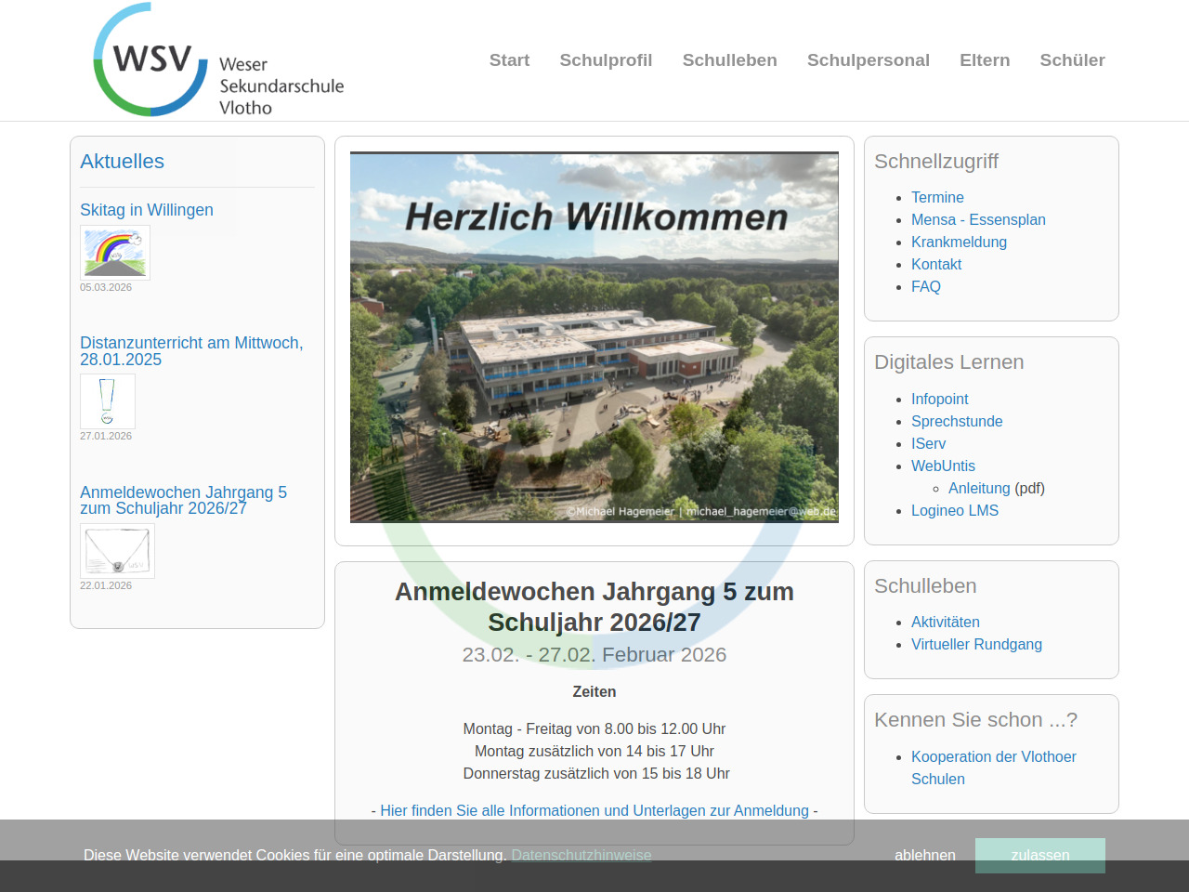1189x892 pixels.
Task: Click the Herzlich Willkommen banner image
Action: point(594,337)
